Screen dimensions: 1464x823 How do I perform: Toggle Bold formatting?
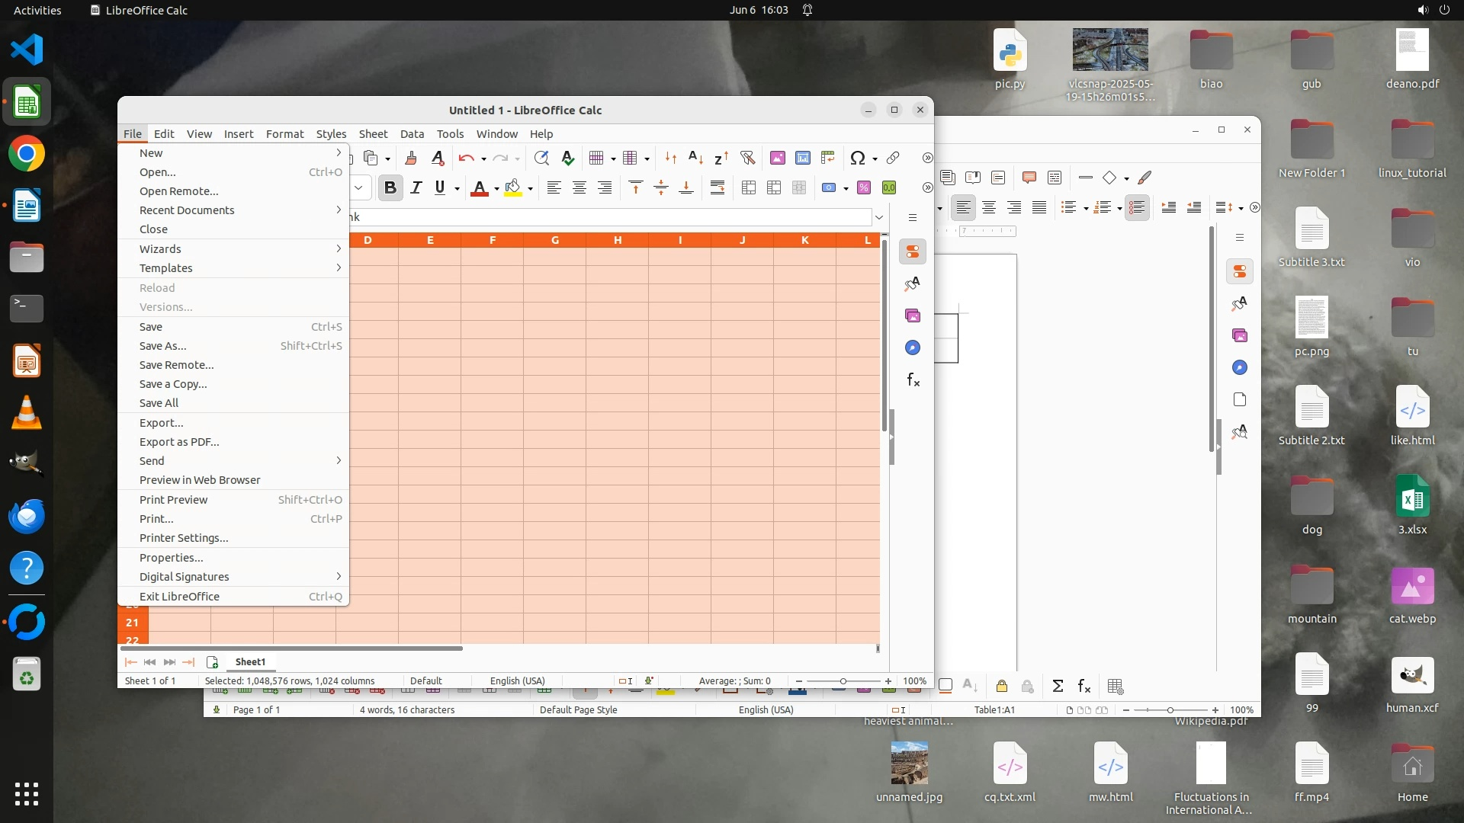(390, 188)
